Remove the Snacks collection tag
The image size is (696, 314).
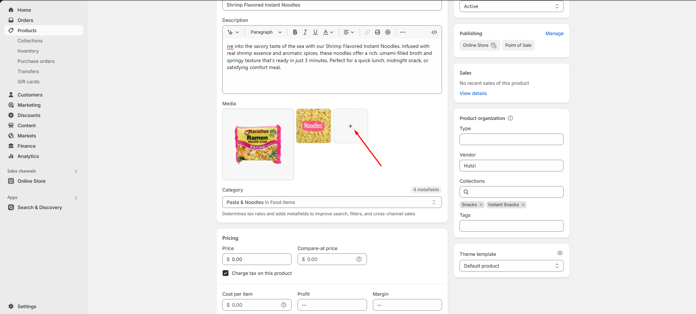click(481, 205)
